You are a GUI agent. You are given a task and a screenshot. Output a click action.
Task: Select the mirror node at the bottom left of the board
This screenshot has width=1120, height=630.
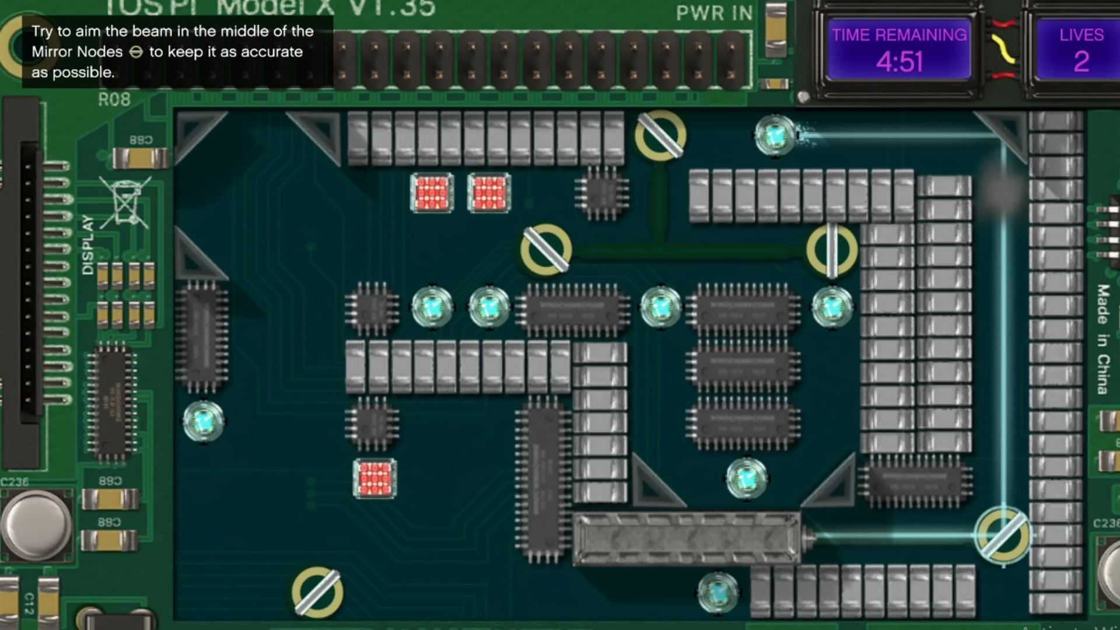317,592
